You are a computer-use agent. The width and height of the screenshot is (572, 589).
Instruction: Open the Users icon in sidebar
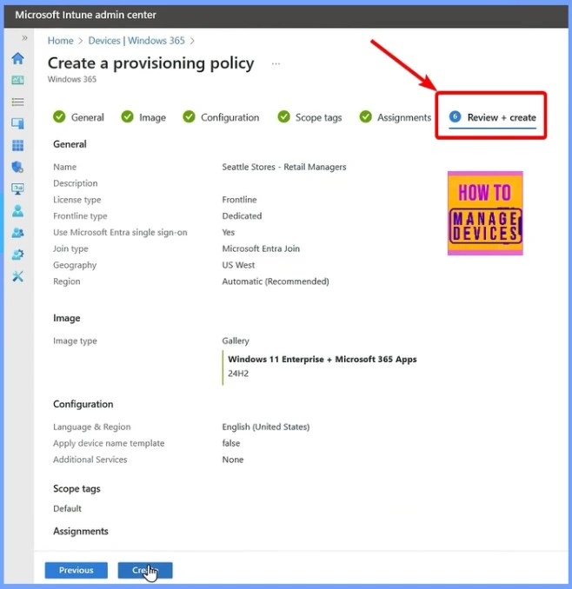pyautogui.click(x=17, y=211)
